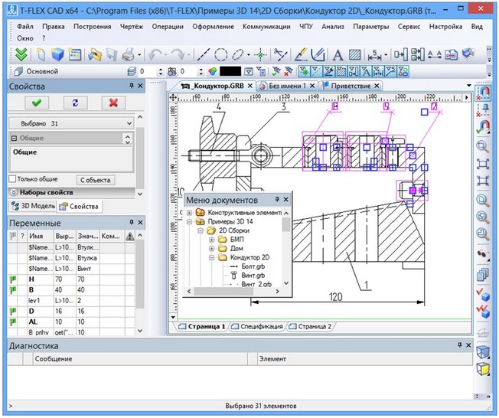Select the graphic line pencil tool
499x418 pixels.
tap(301, 55)
